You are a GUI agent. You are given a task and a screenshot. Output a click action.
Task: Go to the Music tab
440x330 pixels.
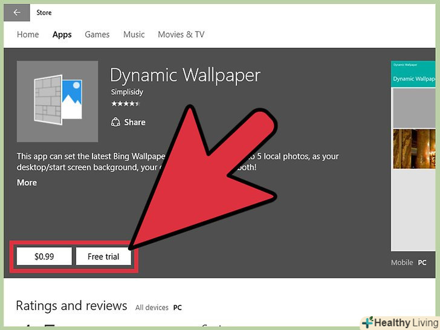click(134, 34)
